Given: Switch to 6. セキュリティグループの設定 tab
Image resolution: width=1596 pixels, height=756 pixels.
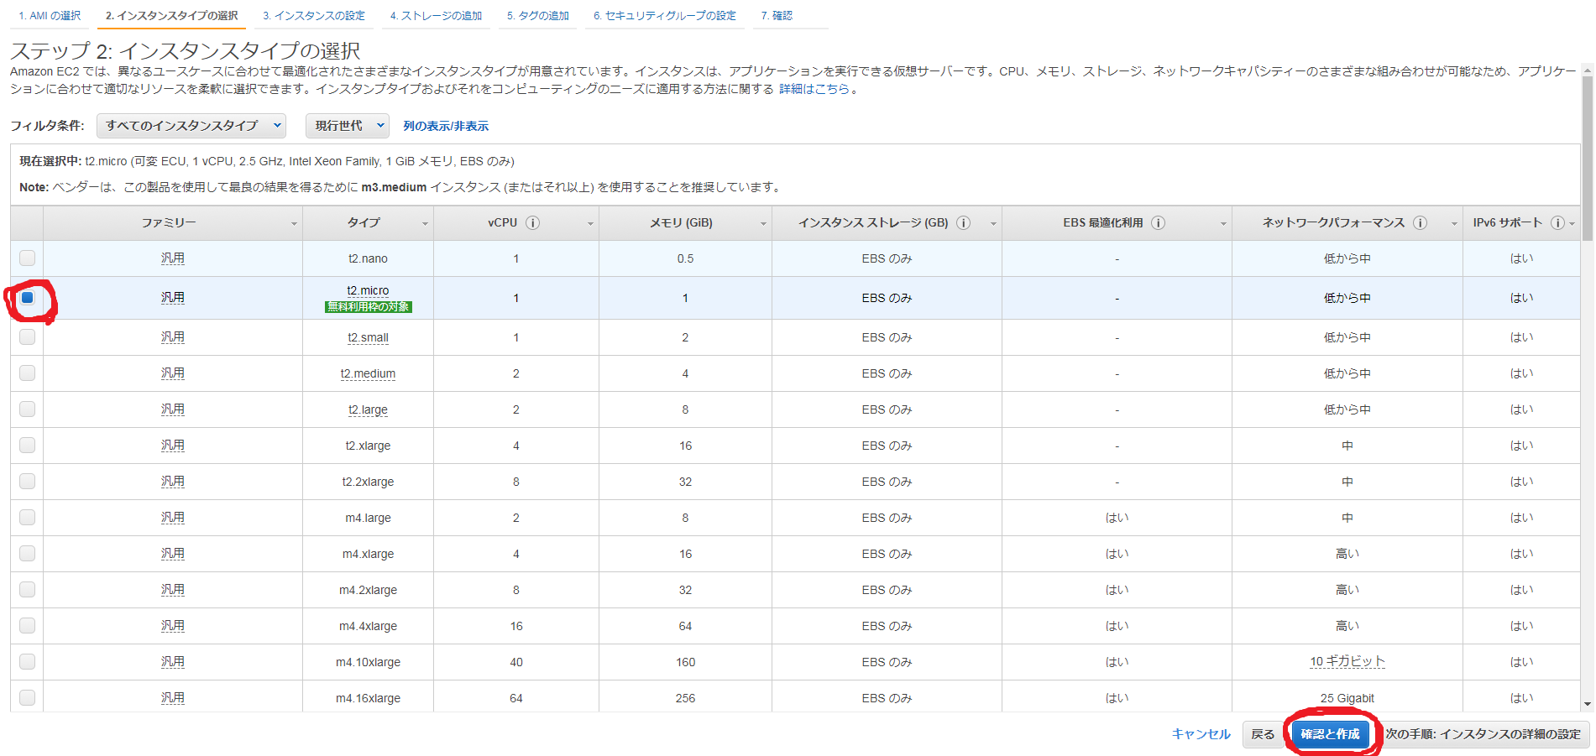Looking at the screenshot, I should (664, 16).
